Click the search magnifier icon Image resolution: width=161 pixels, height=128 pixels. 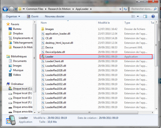tap(155, 9)
